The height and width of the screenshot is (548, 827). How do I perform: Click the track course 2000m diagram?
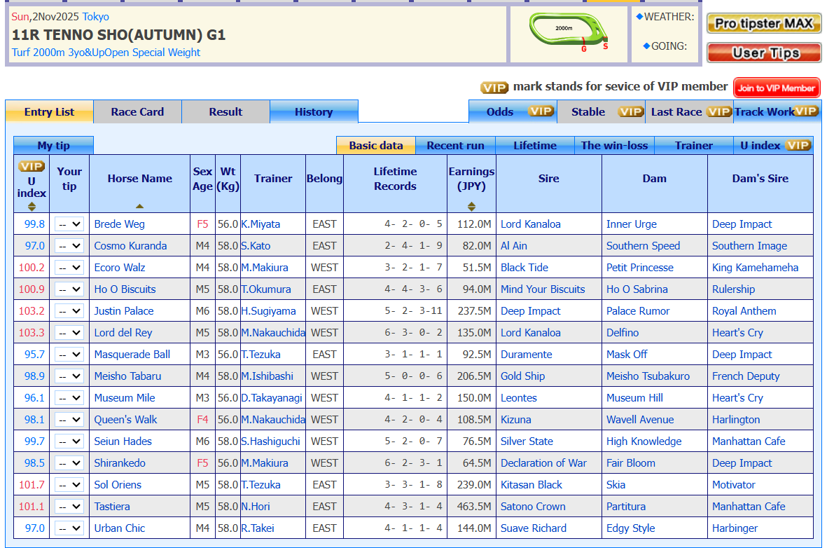pos(569,33)
